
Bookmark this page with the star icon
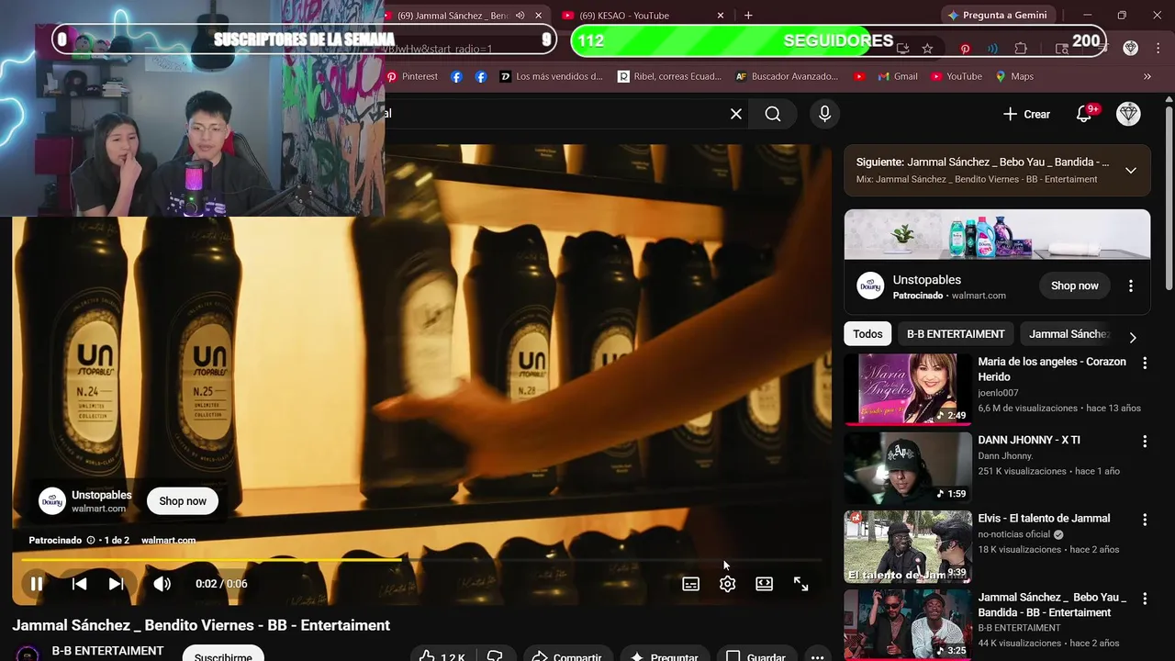pos(927,49)
